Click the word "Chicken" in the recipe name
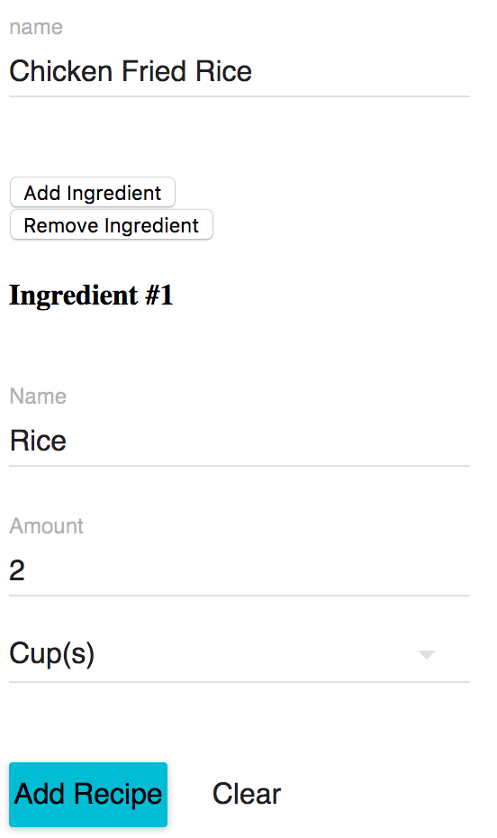Image resolution: width=497 pixels, height=838 pixels. [61, 71]
